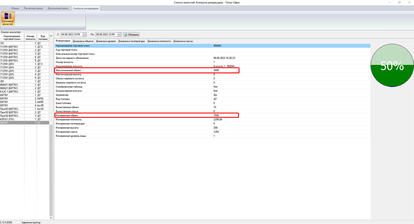This screenshot has height=224, width=414.
Task: Click the maximum volume value 3000
Action: point(216,70)
